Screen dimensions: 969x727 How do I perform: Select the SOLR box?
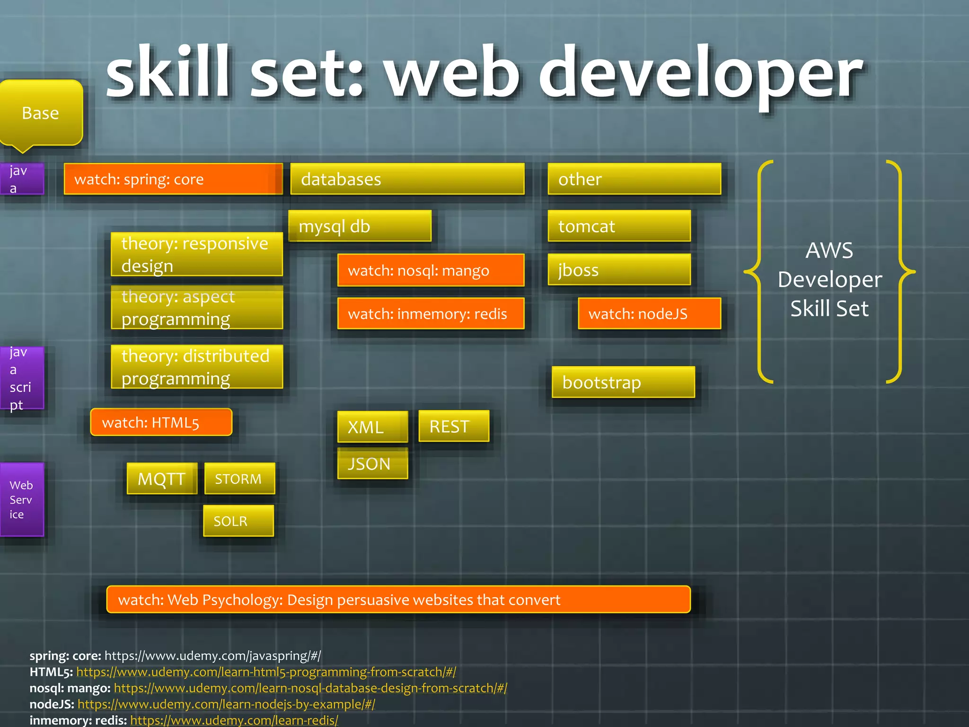(x=238, y=521)
